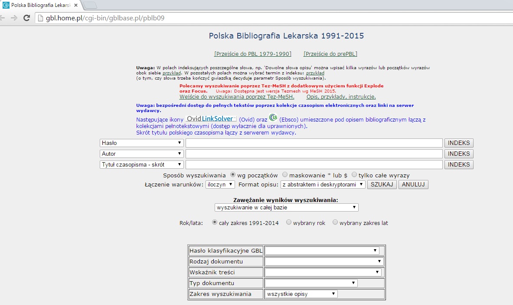Go forward with the browser forward arrow
The width and height of the screenshot is (513, 305).
[14, 18]
